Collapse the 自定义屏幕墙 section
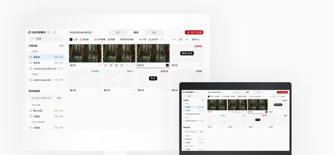This screenshot has height=155, width=334. [x=30, y=122]
